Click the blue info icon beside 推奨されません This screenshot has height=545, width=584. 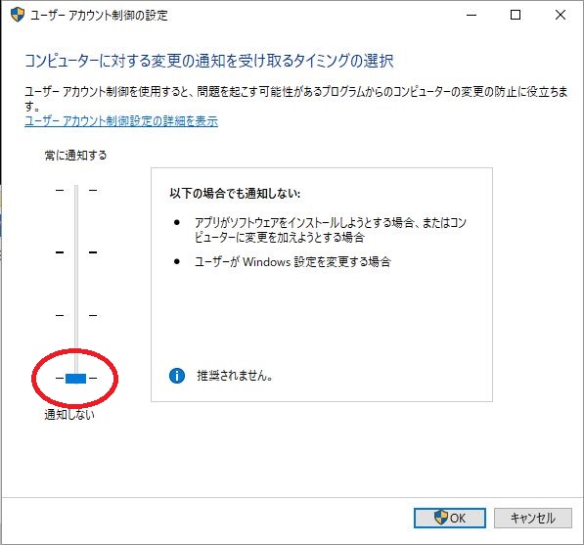177,376
